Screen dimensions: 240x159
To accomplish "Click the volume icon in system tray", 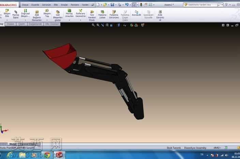I will [x=226, y=155].
